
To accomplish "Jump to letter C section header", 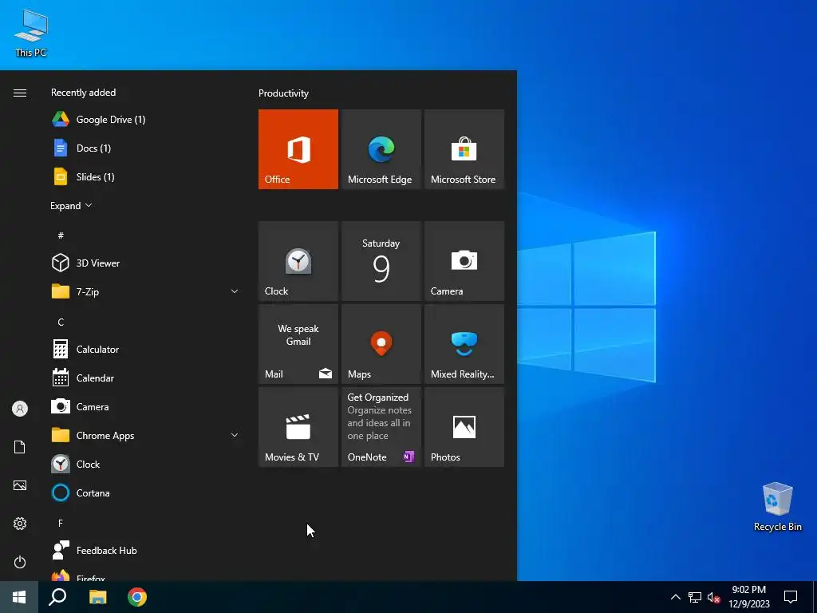I will pyautogui.click(x=61, y=322).
